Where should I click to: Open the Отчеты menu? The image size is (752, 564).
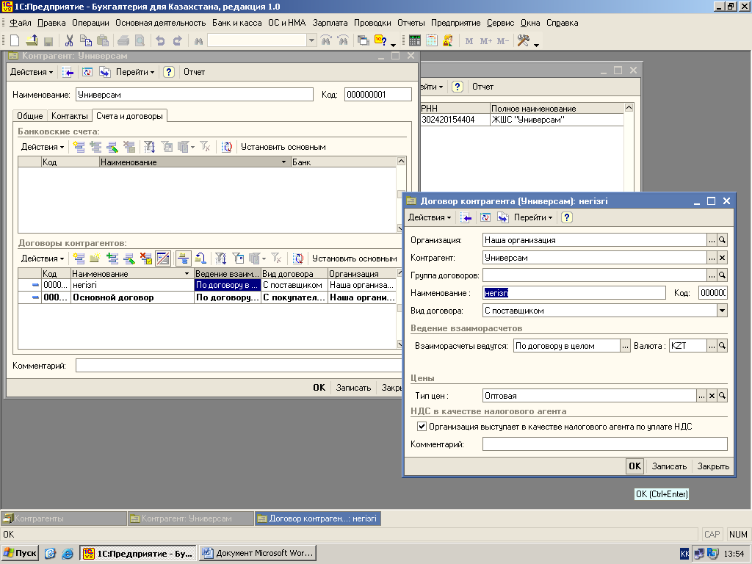411,23
